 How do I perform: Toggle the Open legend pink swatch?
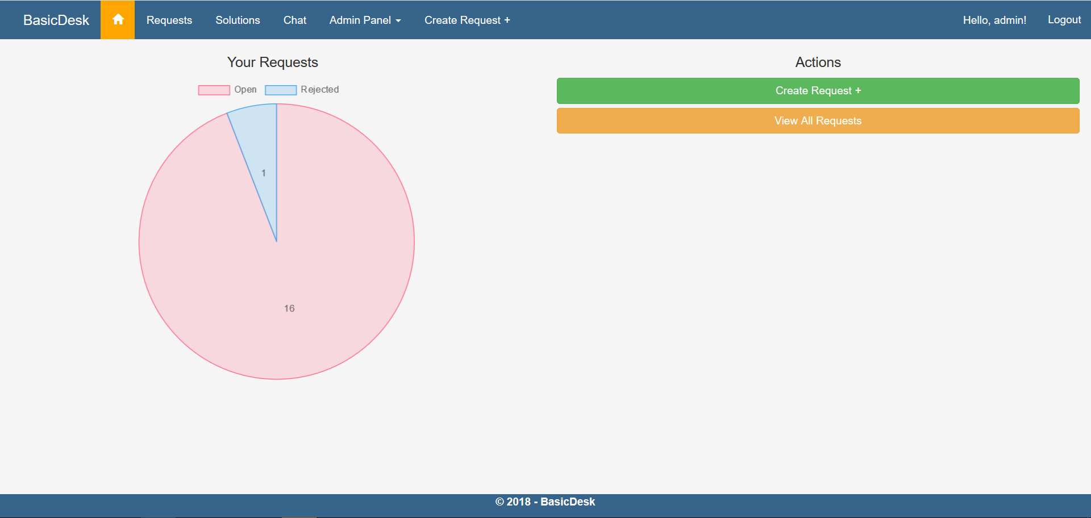pyautogui.click(x=214, y=90)
